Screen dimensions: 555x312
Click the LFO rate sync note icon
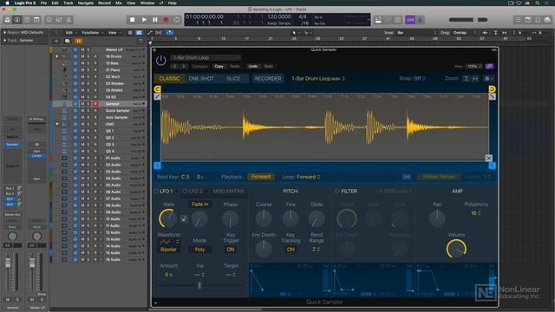[x=184, y=219]
